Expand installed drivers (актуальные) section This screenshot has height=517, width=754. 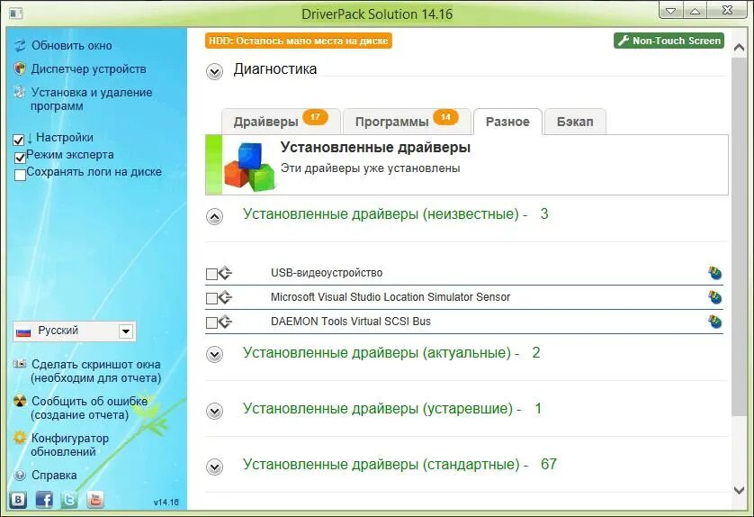(x=214, y=355)
